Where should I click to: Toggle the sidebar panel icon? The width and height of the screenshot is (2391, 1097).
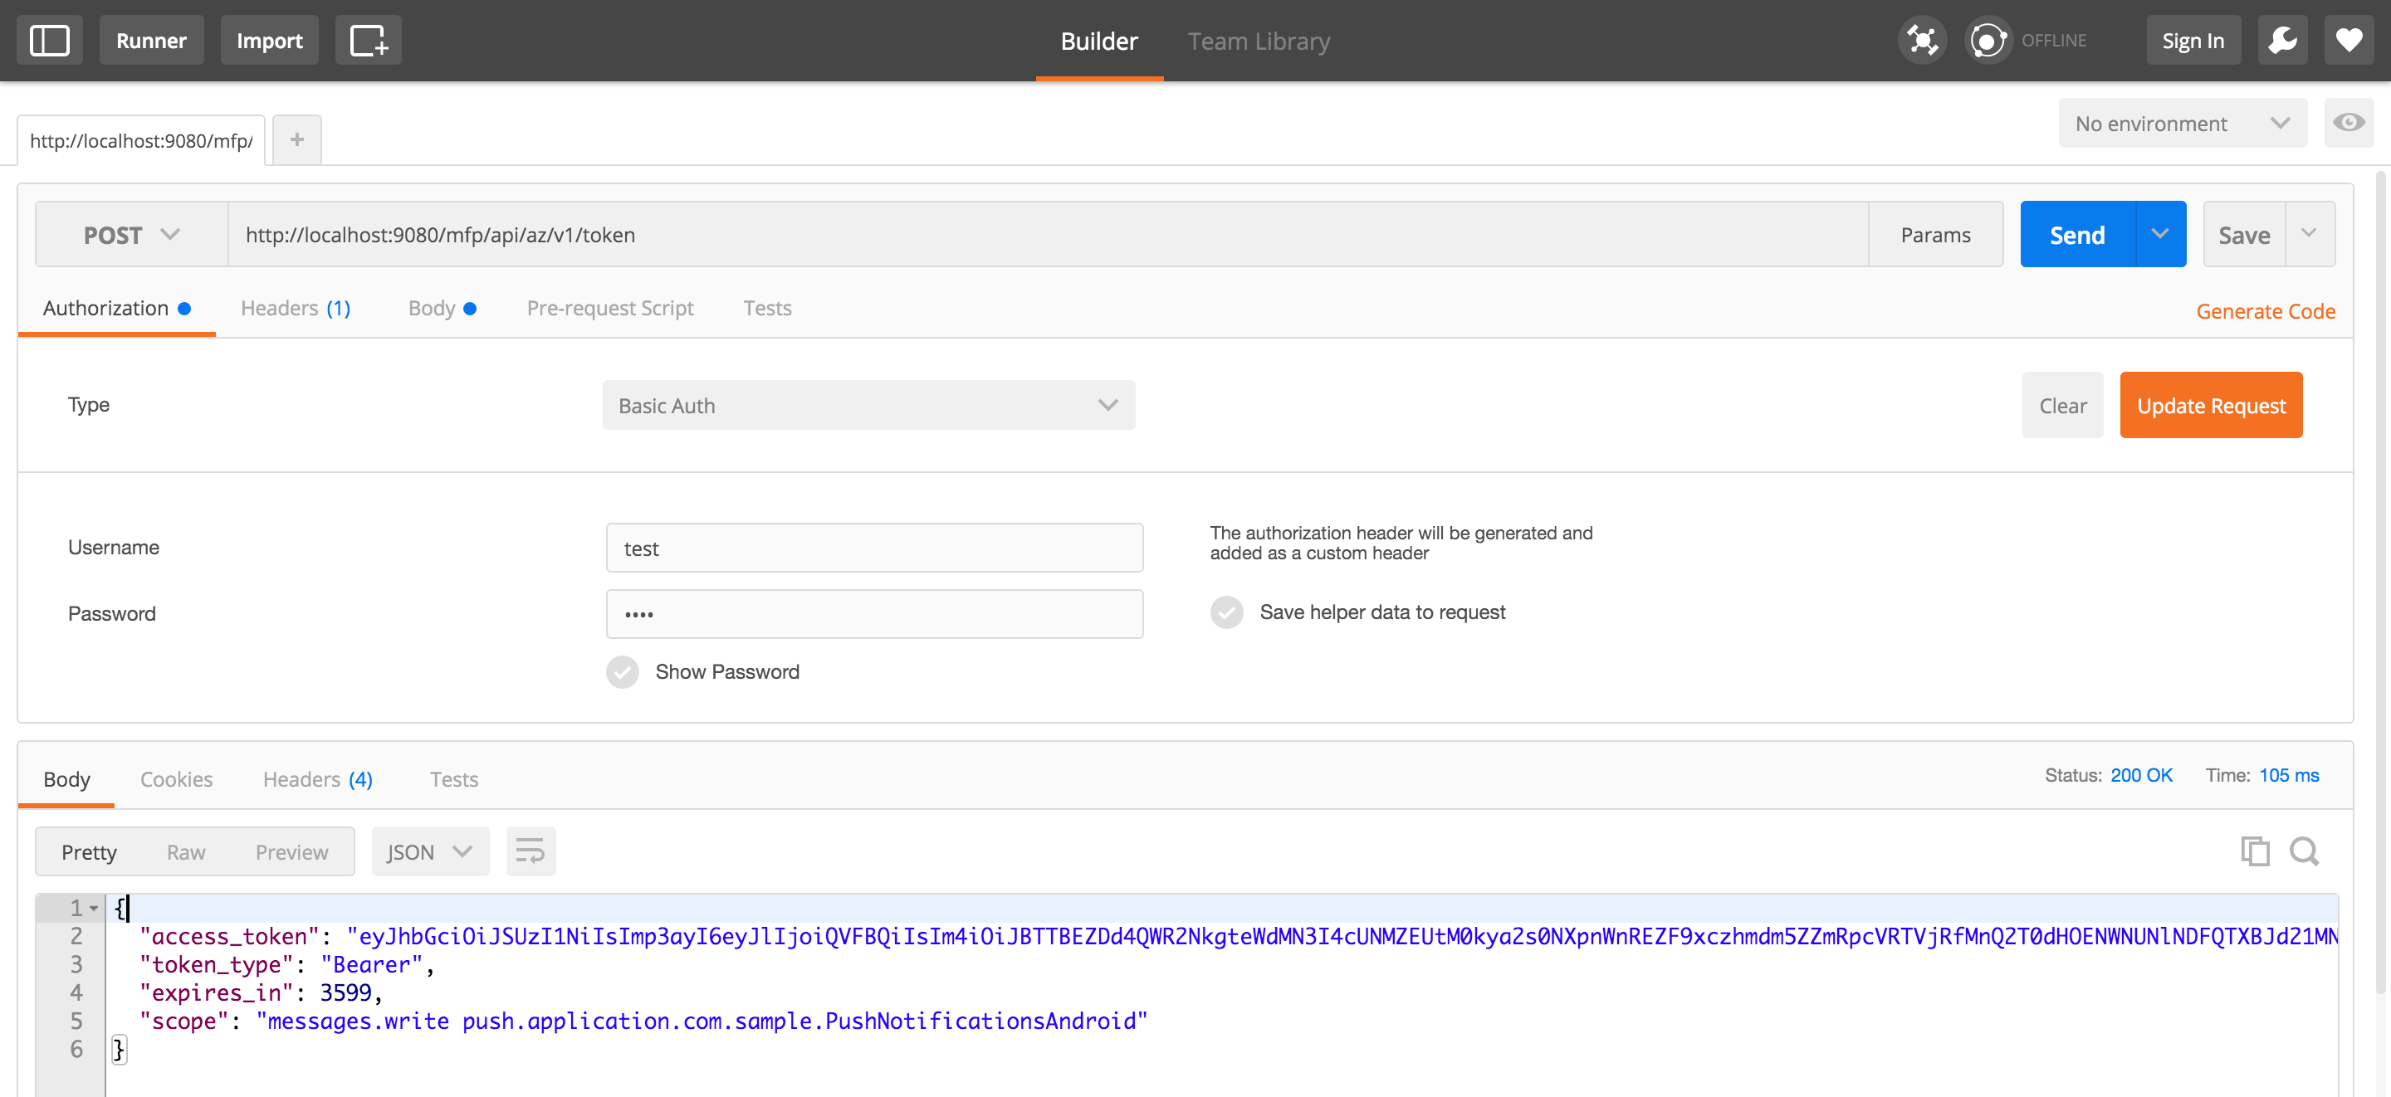pyautogui.click(x=49, y=40)
